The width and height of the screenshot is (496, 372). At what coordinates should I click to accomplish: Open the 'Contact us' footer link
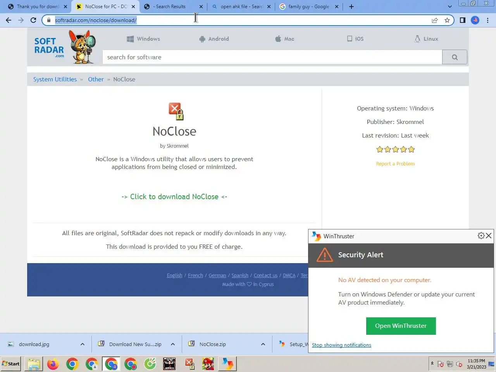pos(265,276)
